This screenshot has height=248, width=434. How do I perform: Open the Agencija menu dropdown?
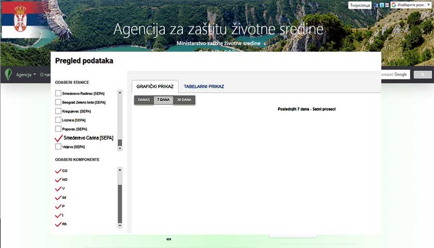tap(26, 75)
